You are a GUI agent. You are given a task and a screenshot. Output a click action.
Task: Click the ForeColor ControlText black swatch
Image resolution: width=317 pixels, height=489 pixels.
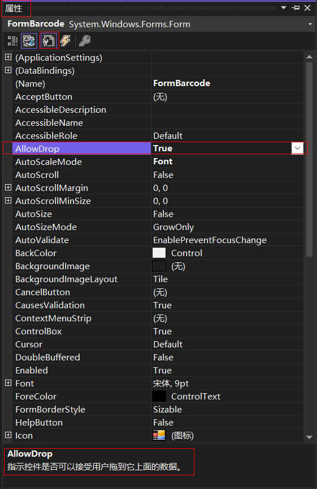point(159,397)
